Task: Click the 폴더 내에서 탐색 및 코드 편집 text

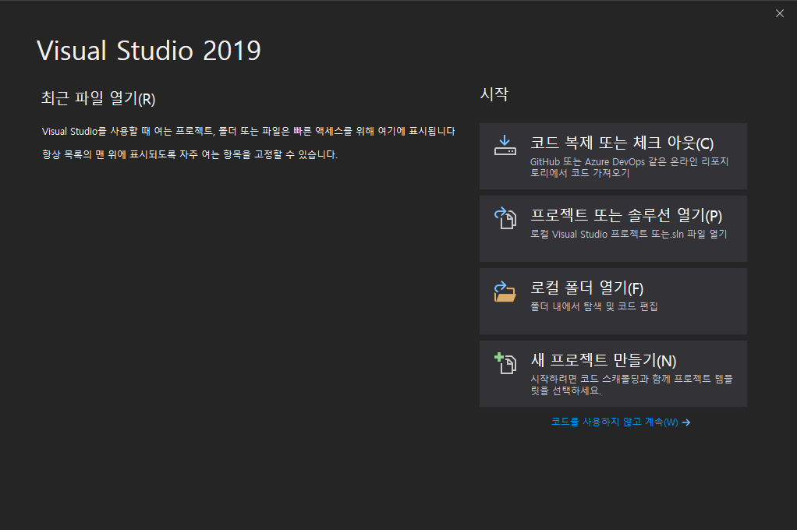Action: (594, 306)
